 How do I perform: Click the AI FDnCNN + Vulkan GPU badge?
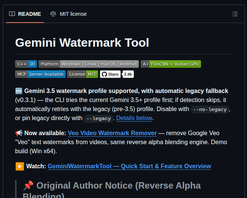tap(171, 64)
